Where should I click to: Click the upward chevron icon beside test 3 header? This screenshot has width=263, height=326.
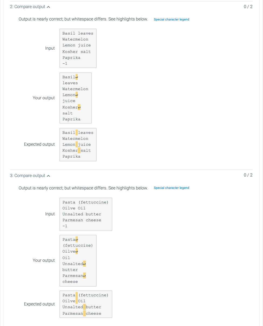click(48, 175)
